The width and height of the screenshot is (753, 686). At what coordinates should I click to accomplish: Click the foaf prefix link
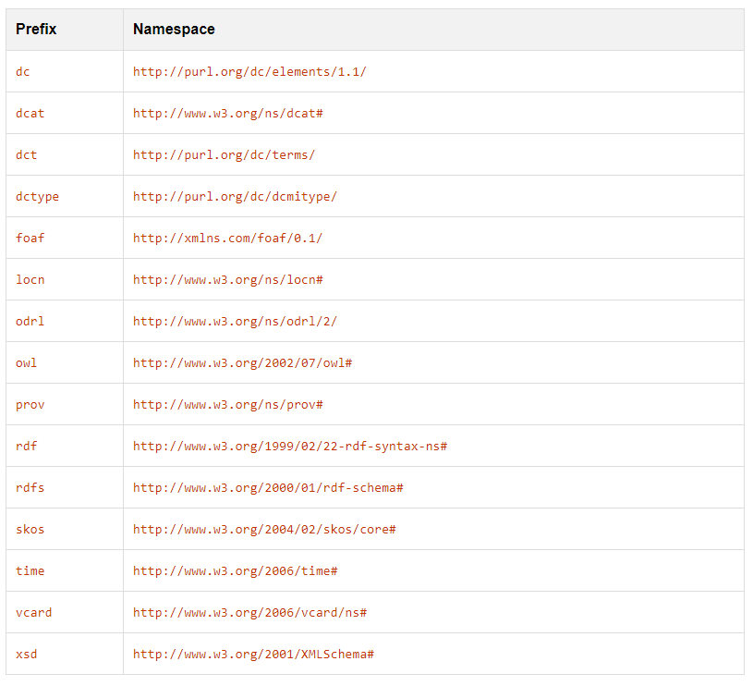29,238
